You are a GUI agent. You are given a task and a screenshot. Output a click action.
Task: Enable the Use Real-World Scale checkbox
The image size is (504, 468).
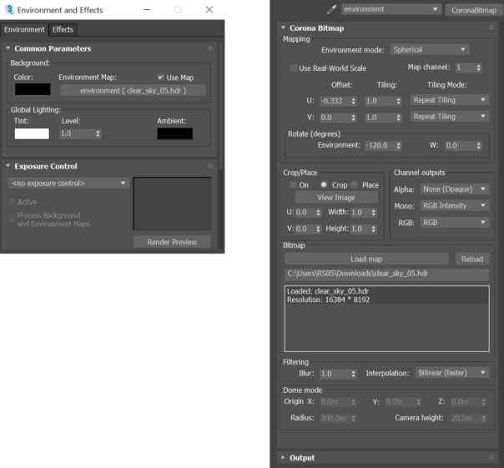293,68
